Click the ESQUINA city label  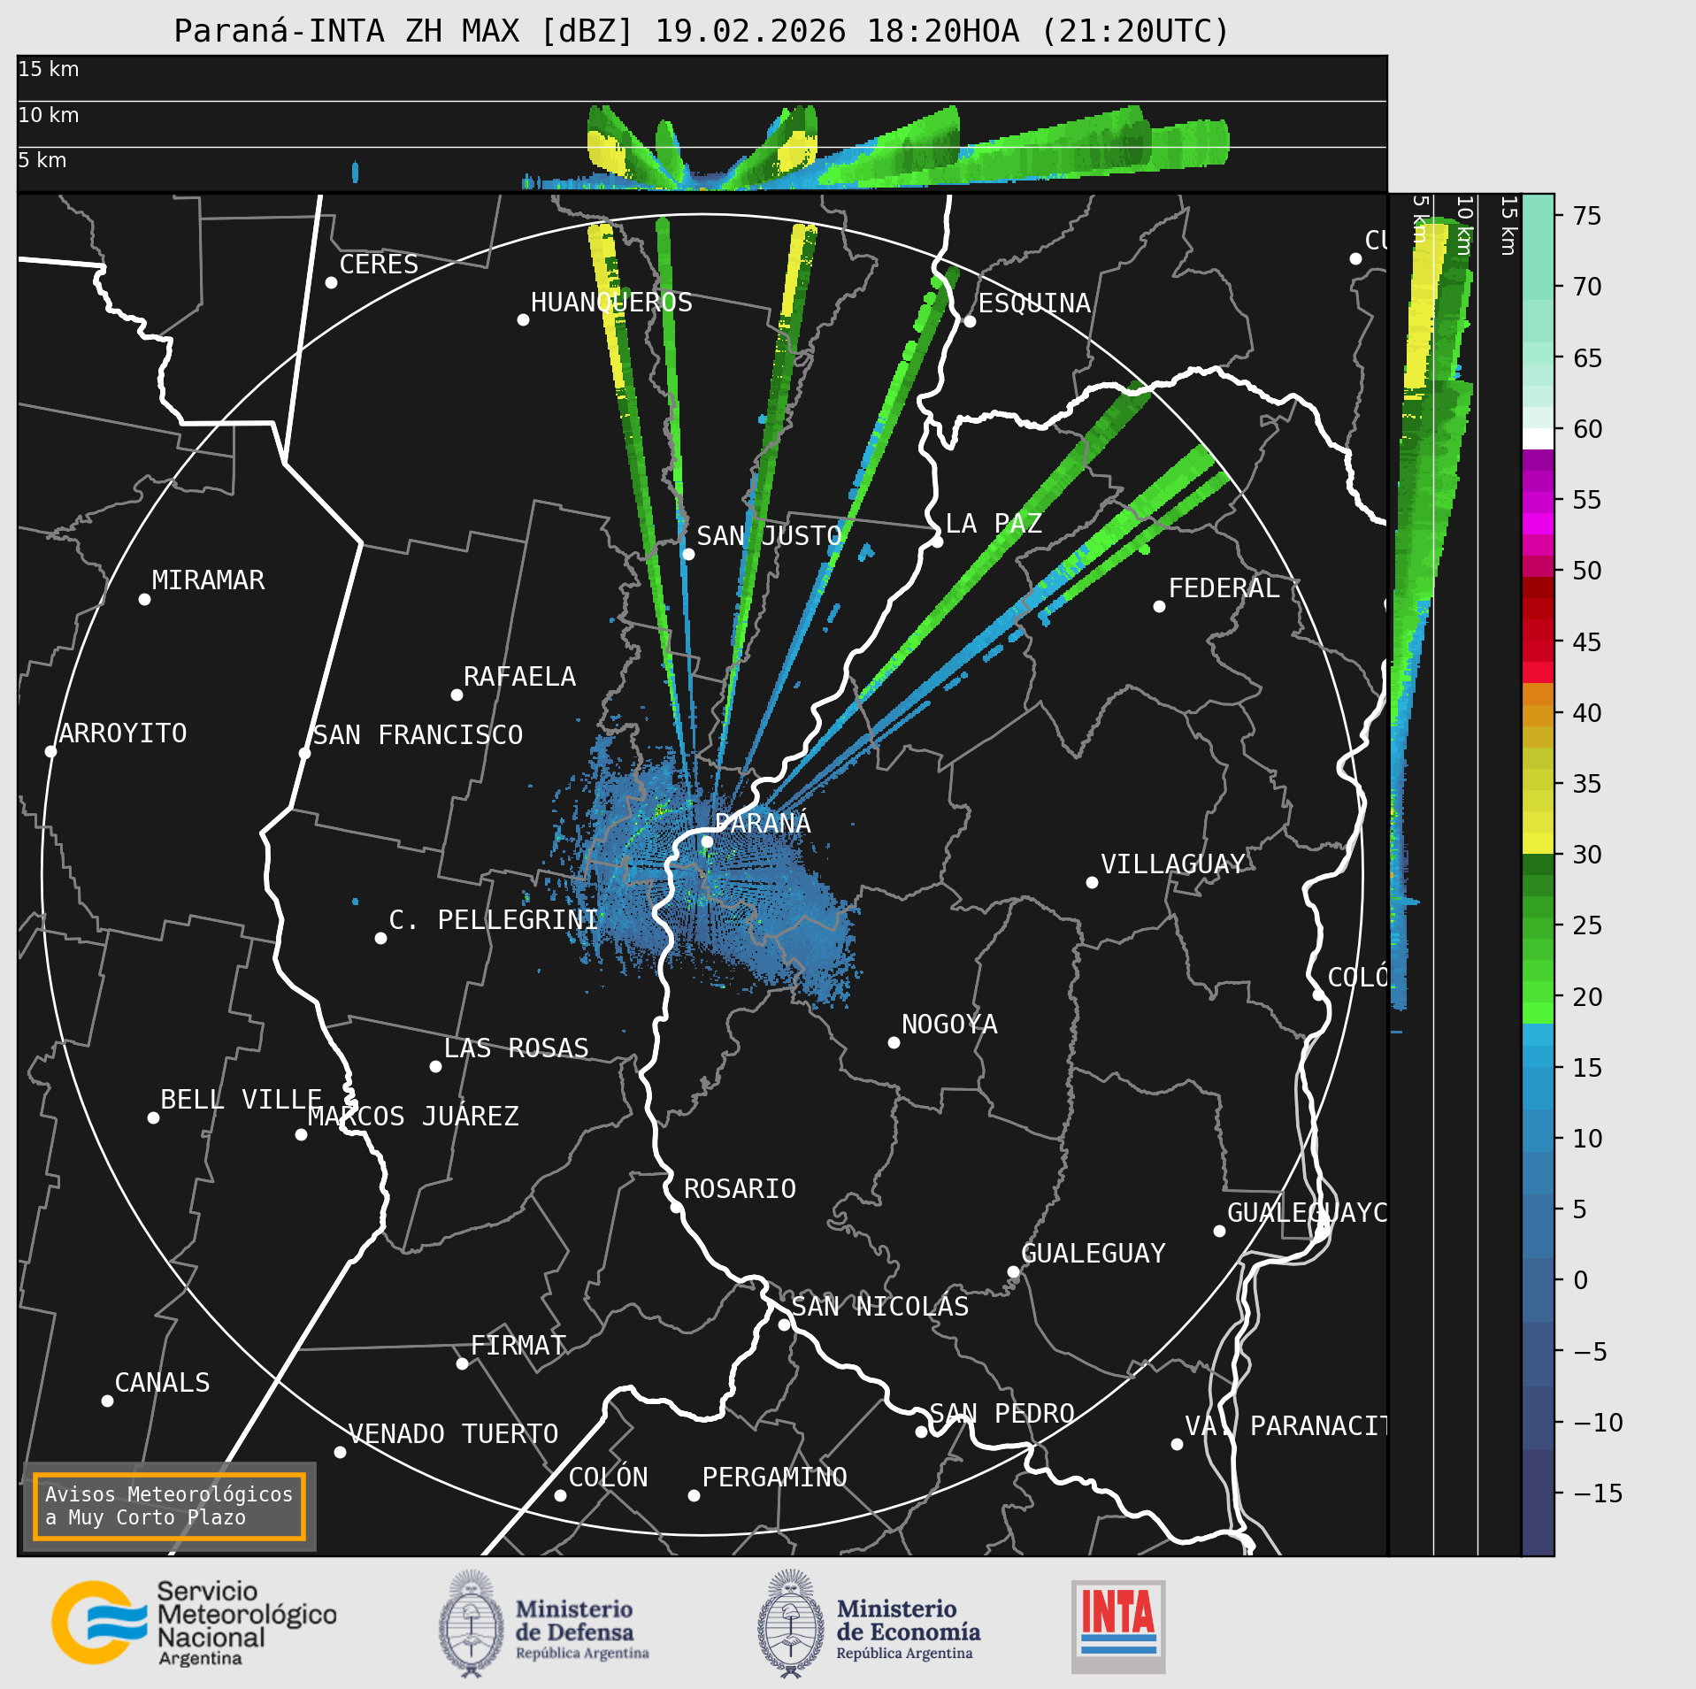coord(1034,303)
